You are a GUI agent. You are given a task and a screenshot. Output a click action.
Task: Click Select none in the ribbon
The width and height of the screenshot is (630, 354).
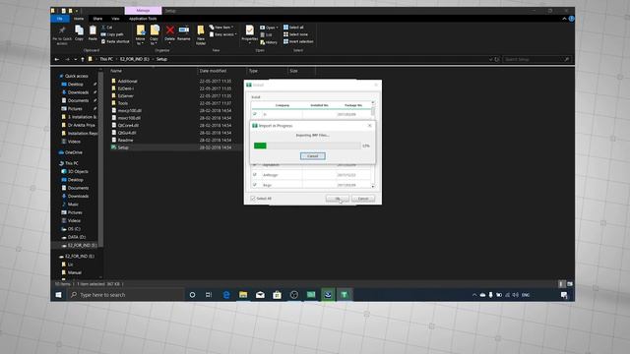click(x=295, y=34)
